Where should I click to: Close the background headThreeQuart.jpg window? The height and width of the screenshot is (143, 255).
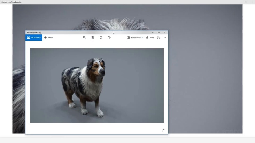point(252,2)
